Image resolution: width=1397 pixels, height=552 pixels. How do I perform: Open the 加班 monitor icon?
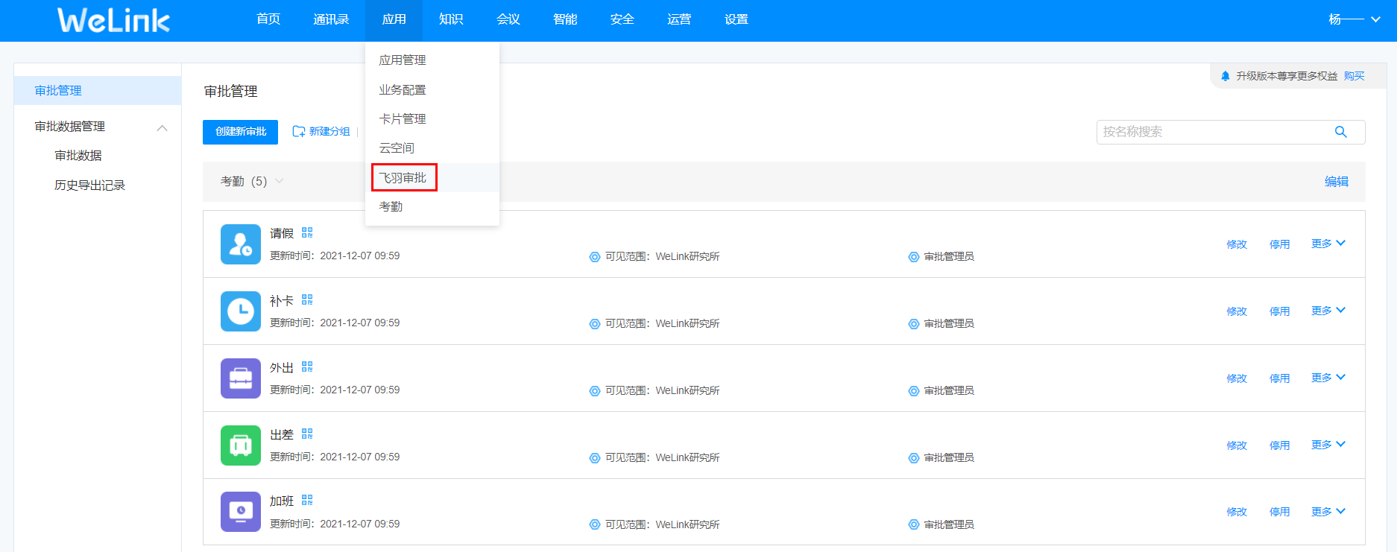pos(241,512)
